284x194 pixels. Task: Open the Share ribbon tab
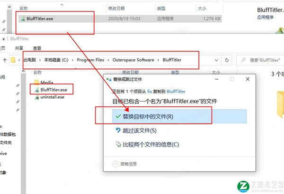pos(19,48)
